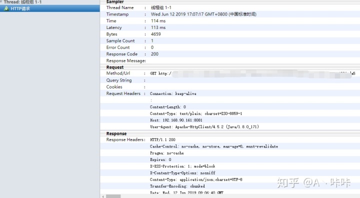The image size is (360, 198).
Task: Collapse the Thread 线程组 1-1 node
Action: click(x=1, y=2)
